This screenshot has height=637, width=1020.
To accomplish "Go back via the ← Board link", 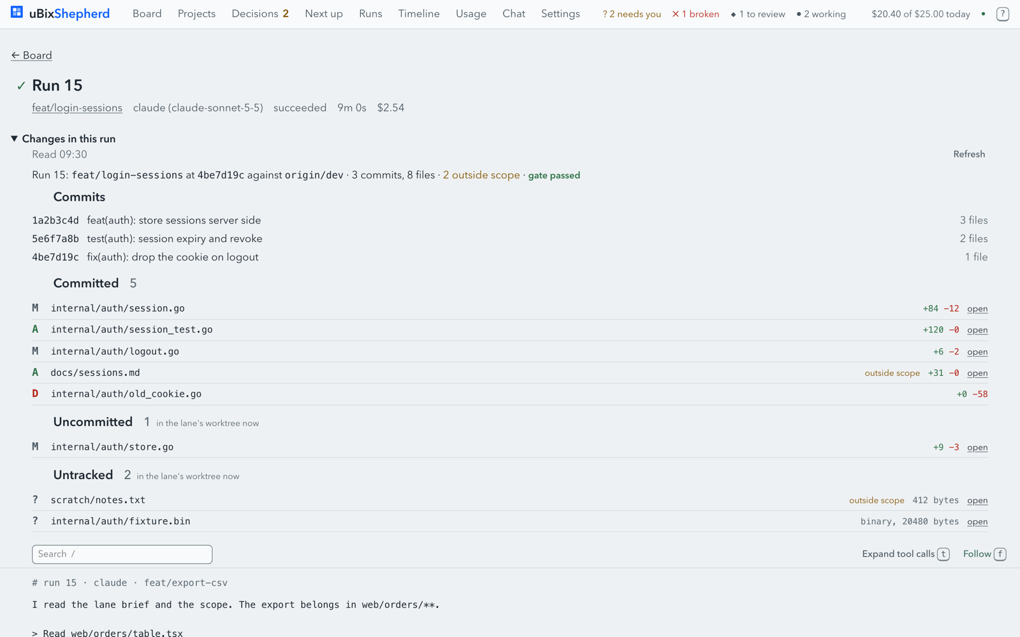I will [31, 55].
